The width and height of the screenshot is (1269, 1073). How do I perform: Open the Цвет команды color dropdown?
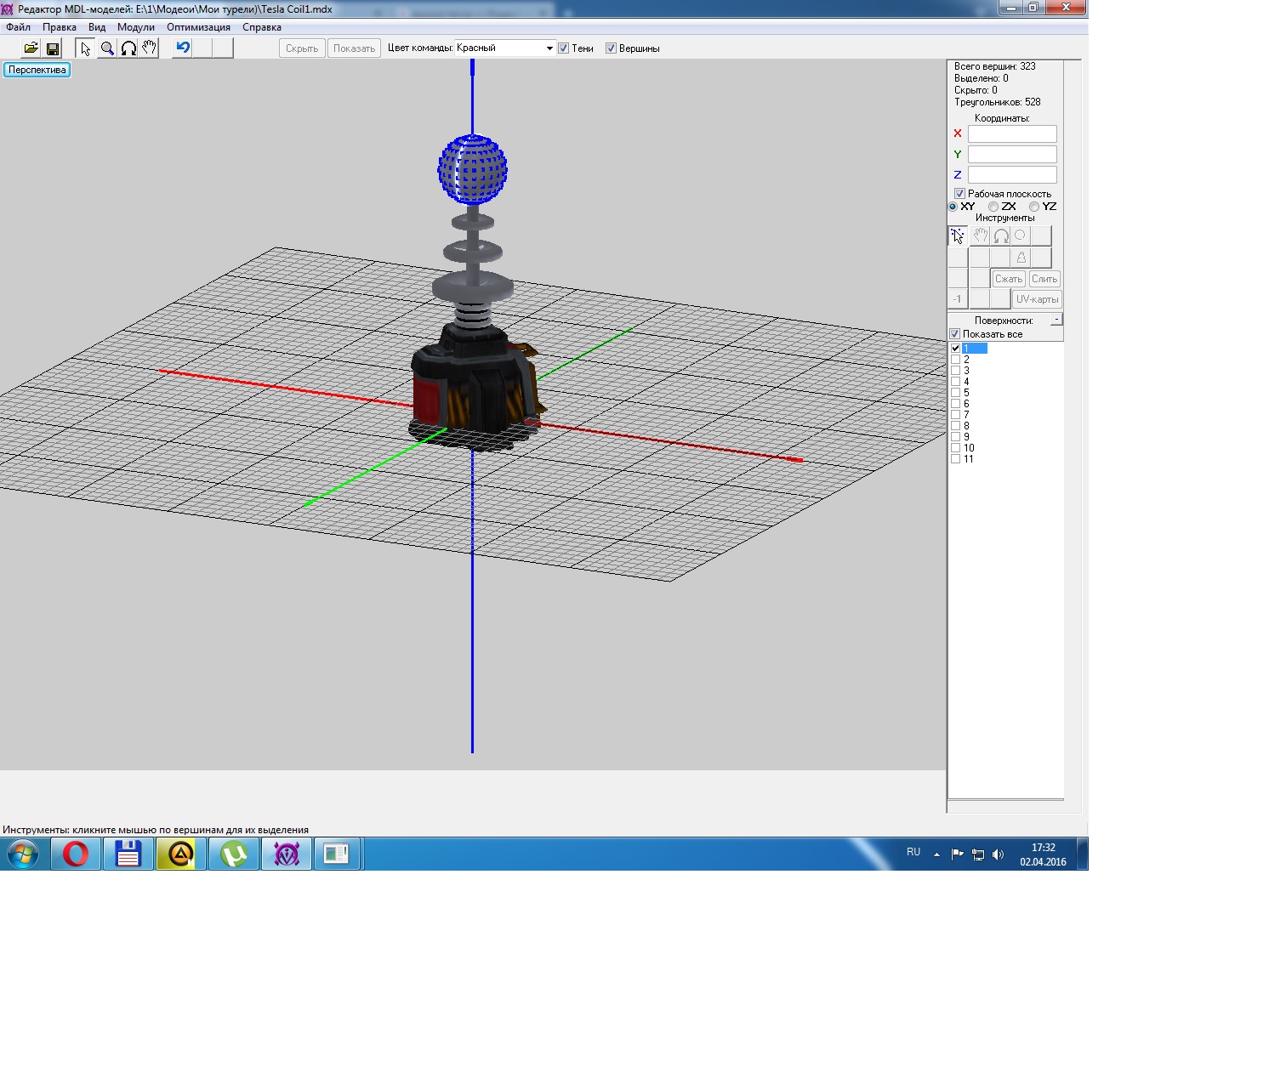point(549,48)
